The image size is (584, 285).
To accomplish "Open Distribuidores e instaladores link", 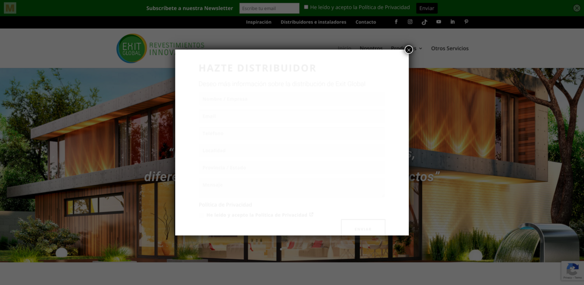I will (313, 22).
